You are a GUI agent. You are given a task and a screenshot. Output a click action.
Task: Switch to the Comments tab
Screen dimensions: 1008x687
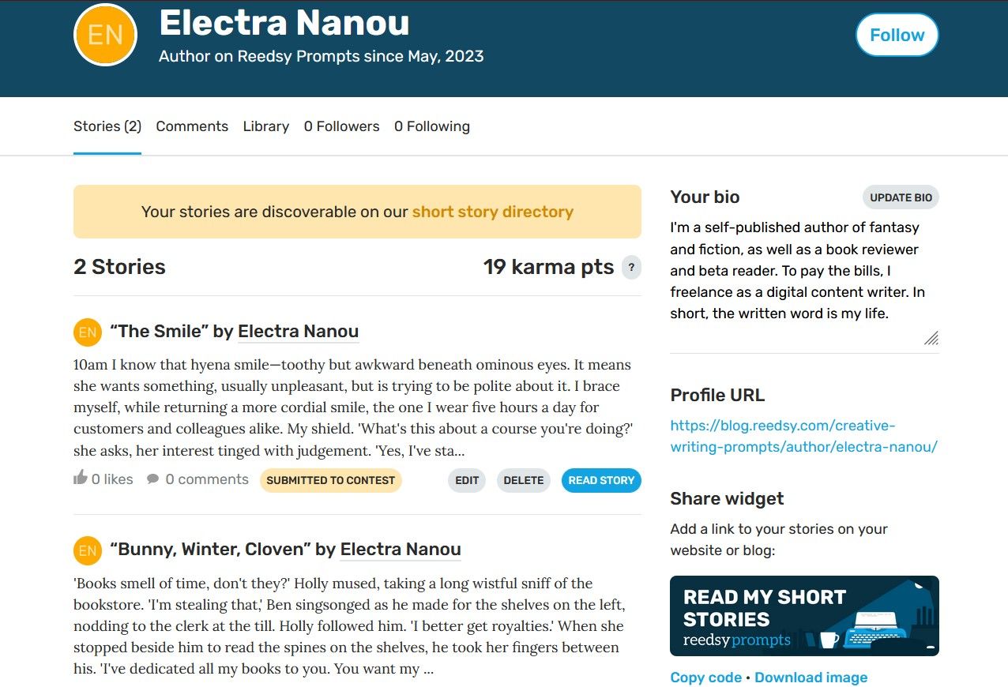click(x=192, y=126)
